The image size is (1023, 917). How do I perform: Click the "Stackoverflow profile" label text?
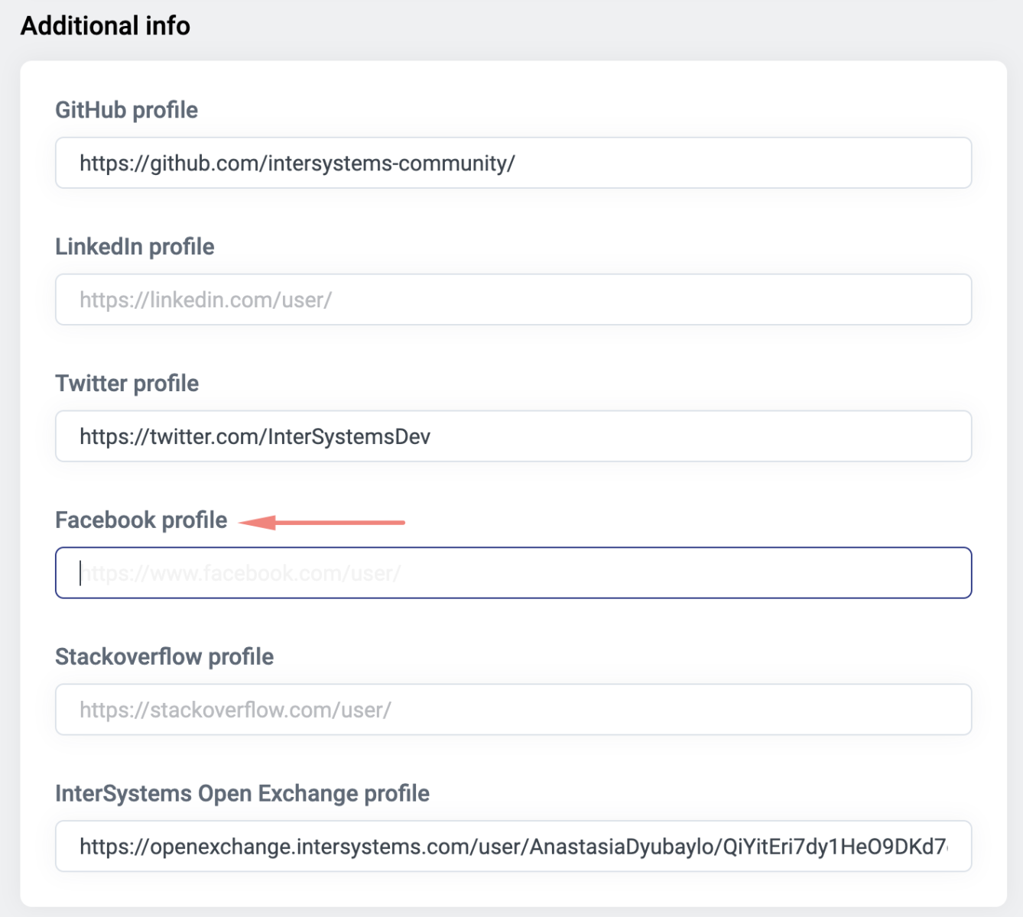[x=164, y=657]
